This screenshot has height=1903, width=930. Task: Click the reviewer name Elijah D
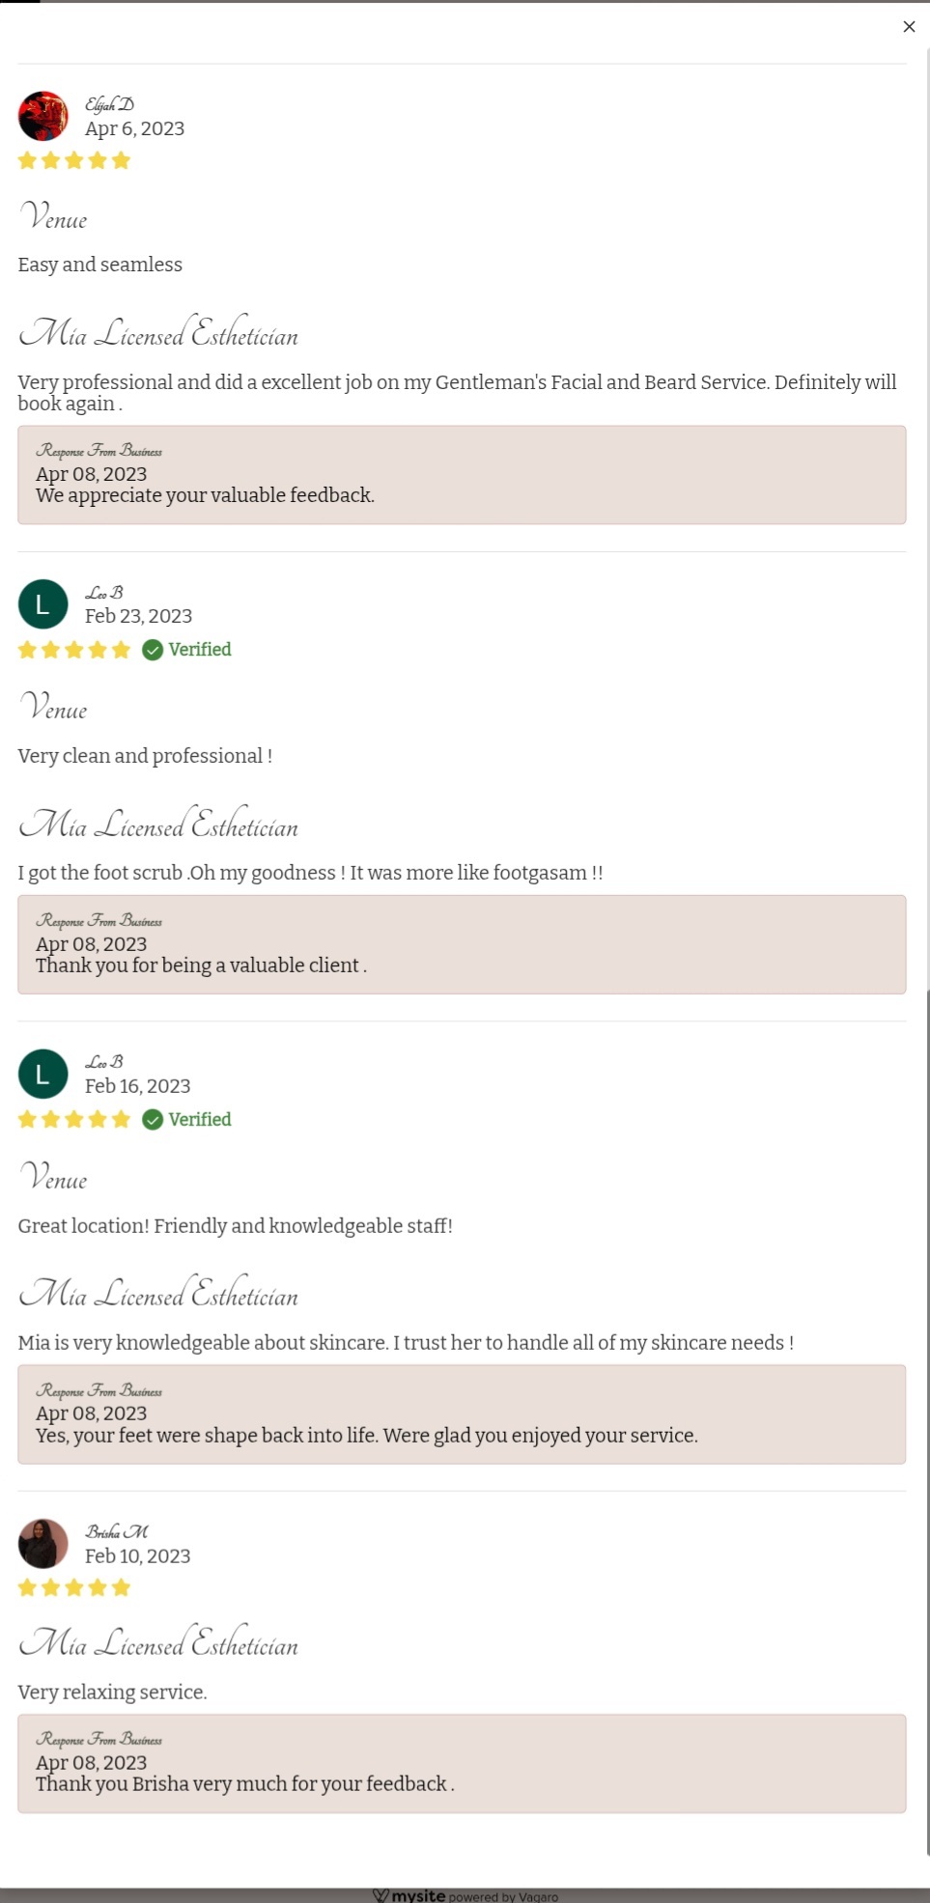[109, 104]
